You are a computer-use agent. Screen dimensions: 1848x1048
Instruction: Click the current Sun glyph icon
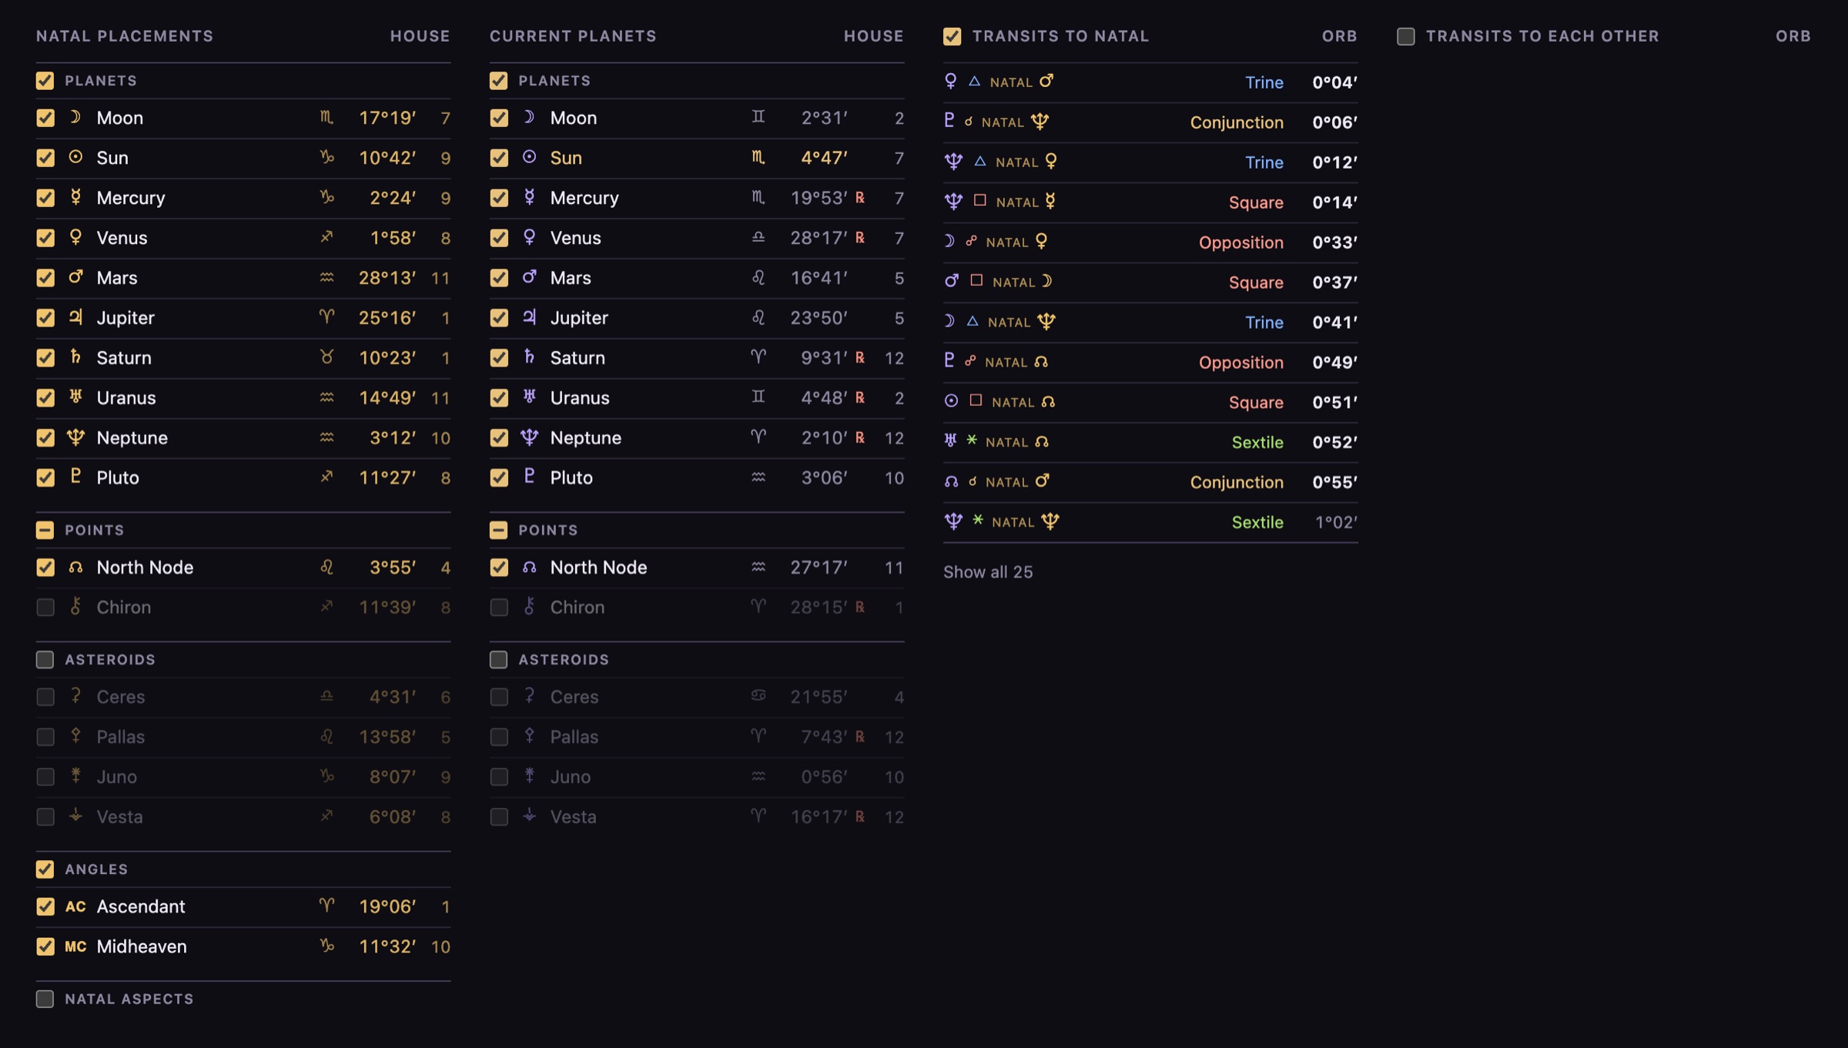[x=529, y=157]
